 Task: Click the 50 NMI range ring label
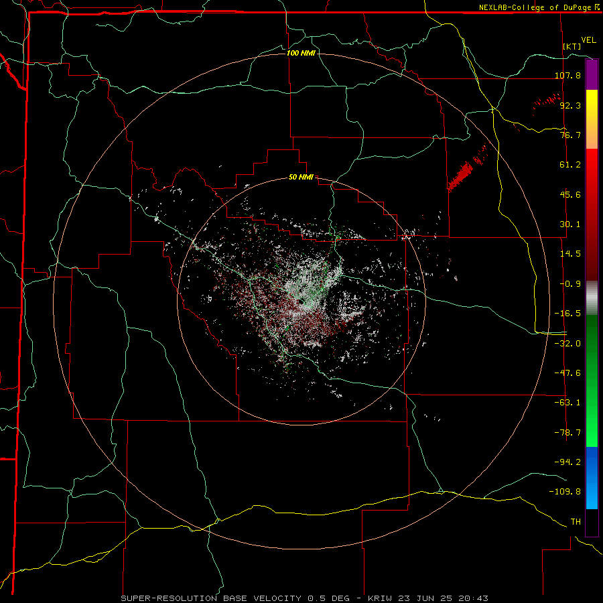301,178
